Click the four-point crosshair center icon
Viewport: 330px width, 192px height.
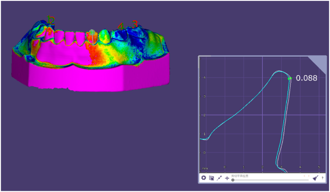click(227, 178)
